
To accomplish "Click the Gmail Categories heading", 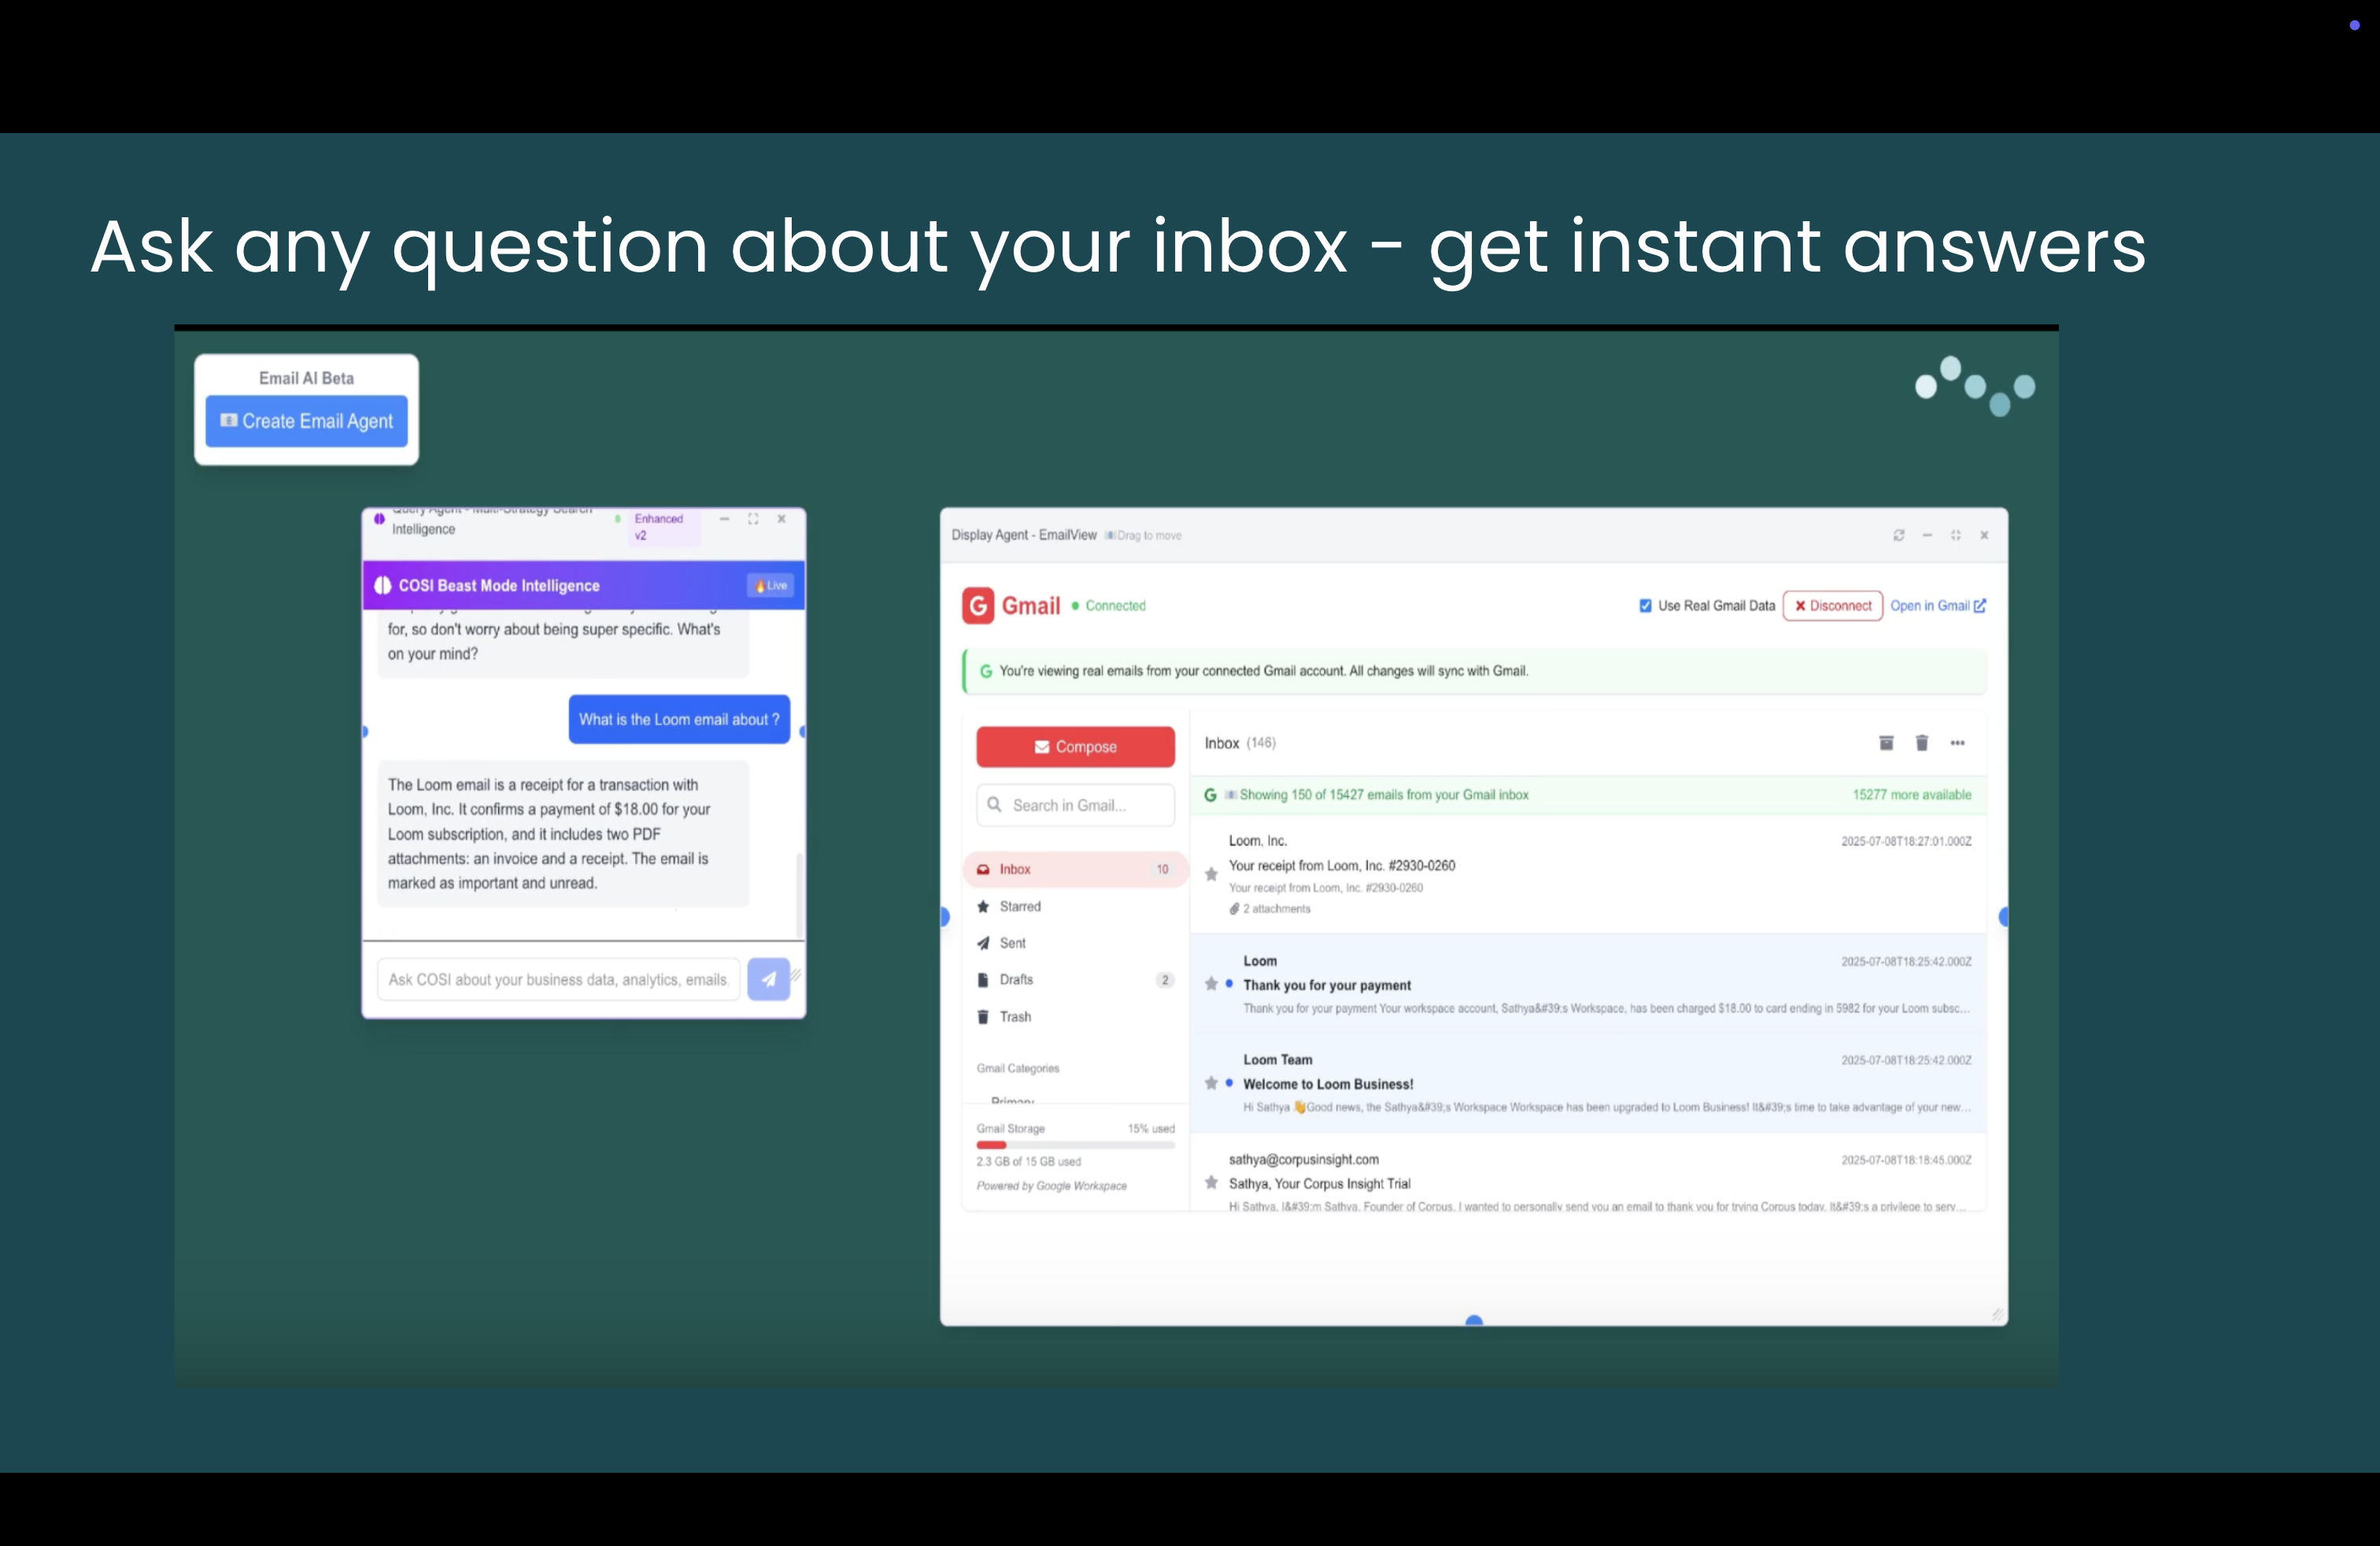I will click(1017, 1068).
